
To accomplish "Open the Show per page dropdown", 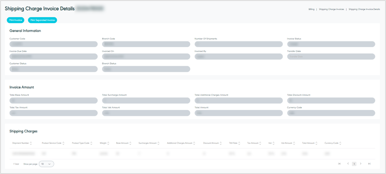I will [x=46, y=164].
